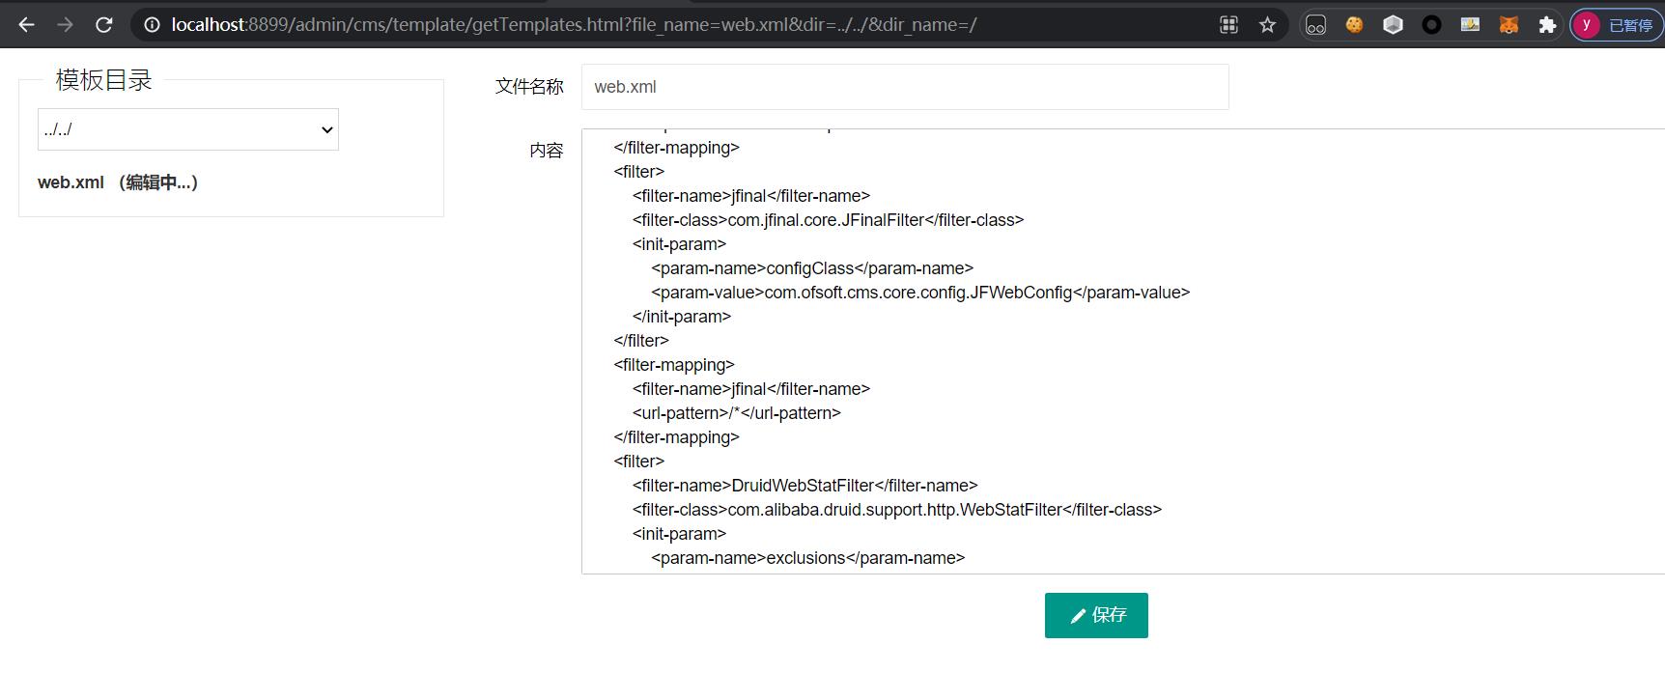Click the configClass param-name line

812,268
